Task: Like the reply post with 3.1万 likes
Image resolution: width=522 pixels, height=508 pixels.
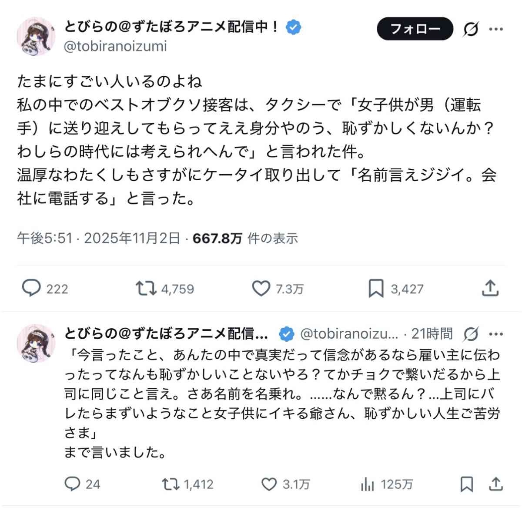Action: tap(269, 484)
